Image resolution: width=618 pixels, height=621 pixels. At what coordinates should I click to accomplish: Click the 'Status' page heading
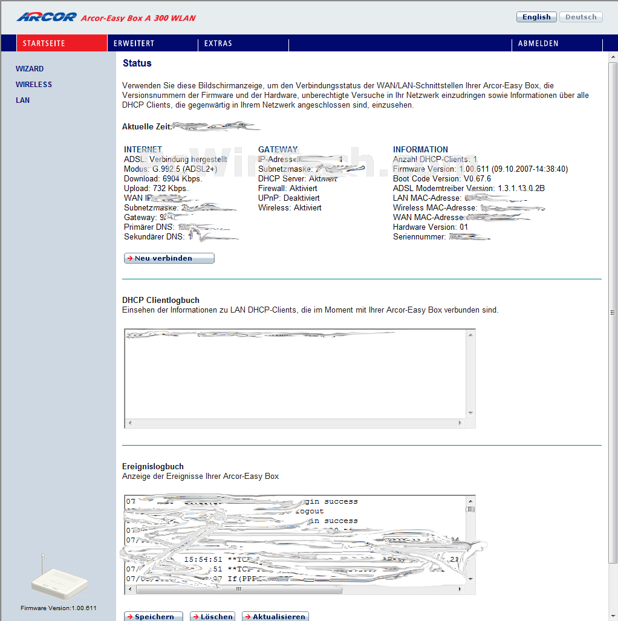pyautogui.click(x=137, y=63)
